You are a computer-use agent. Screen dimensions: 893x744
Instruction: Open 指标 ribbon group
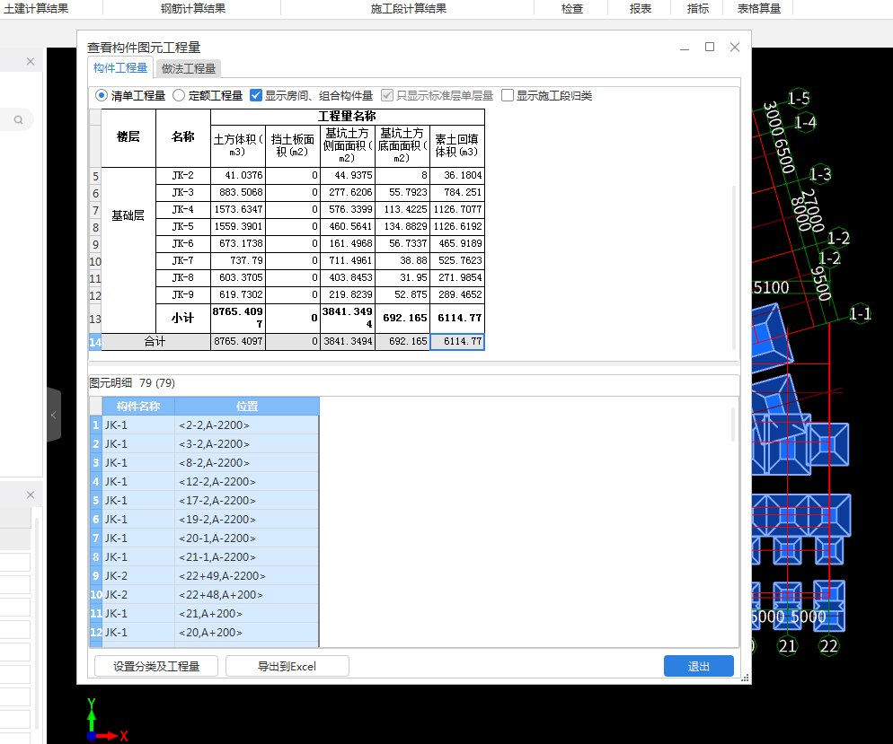point(698,9)
